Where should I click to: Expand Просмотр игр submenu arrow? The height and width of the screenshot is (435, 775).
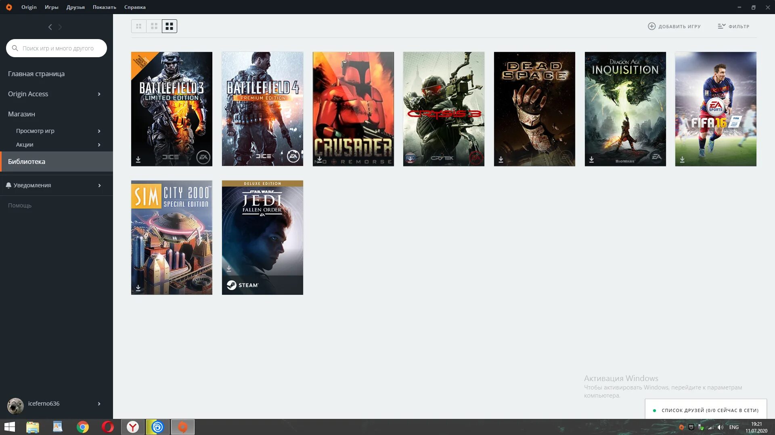pyautogui.click(x=99, y=131)
